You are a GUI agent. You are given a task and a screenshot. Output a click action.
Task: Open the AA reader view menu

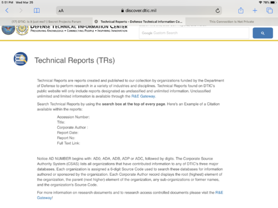tap(61, 11)
